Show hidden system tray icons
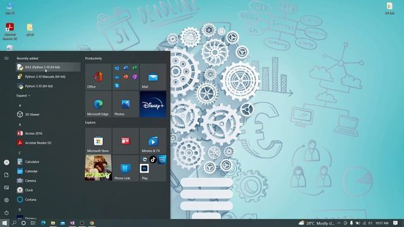The height and width of the screenshot is (227, 404). pyautogui.click(x=339, y=223)
